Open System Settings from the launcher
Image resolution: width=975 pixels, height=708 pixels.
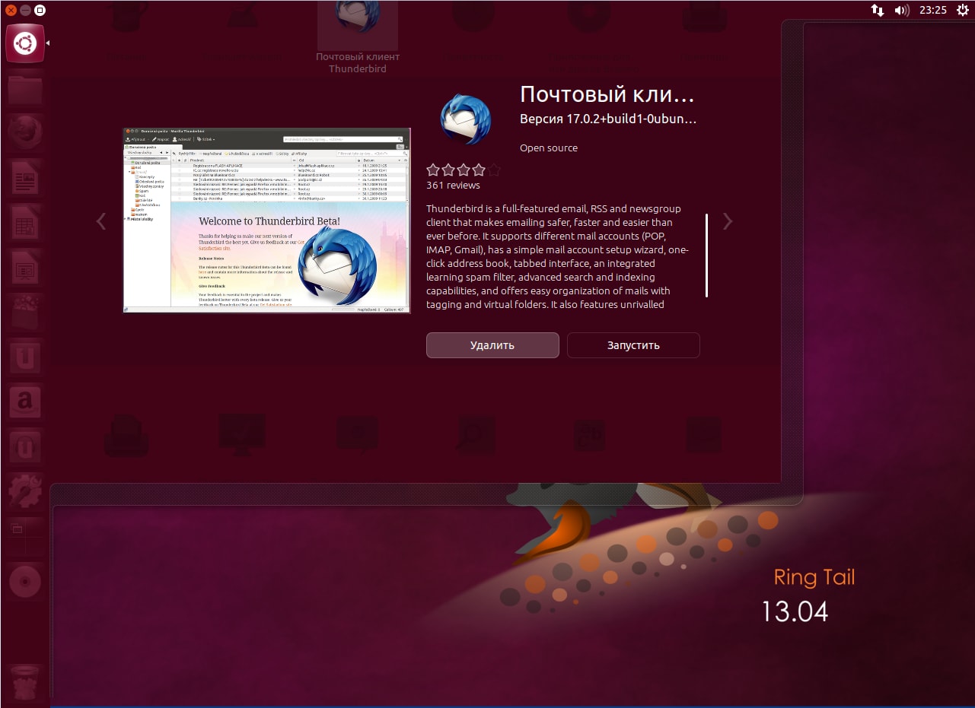pos(24,492)
